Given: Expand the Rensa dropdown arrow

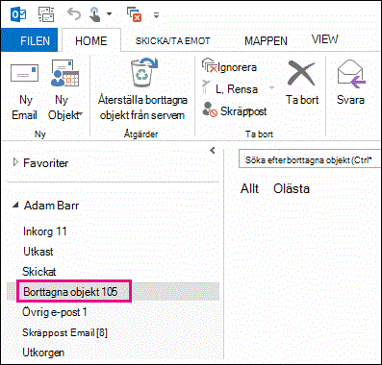Looking at the screenshot, I should click(x=271, y=87).
